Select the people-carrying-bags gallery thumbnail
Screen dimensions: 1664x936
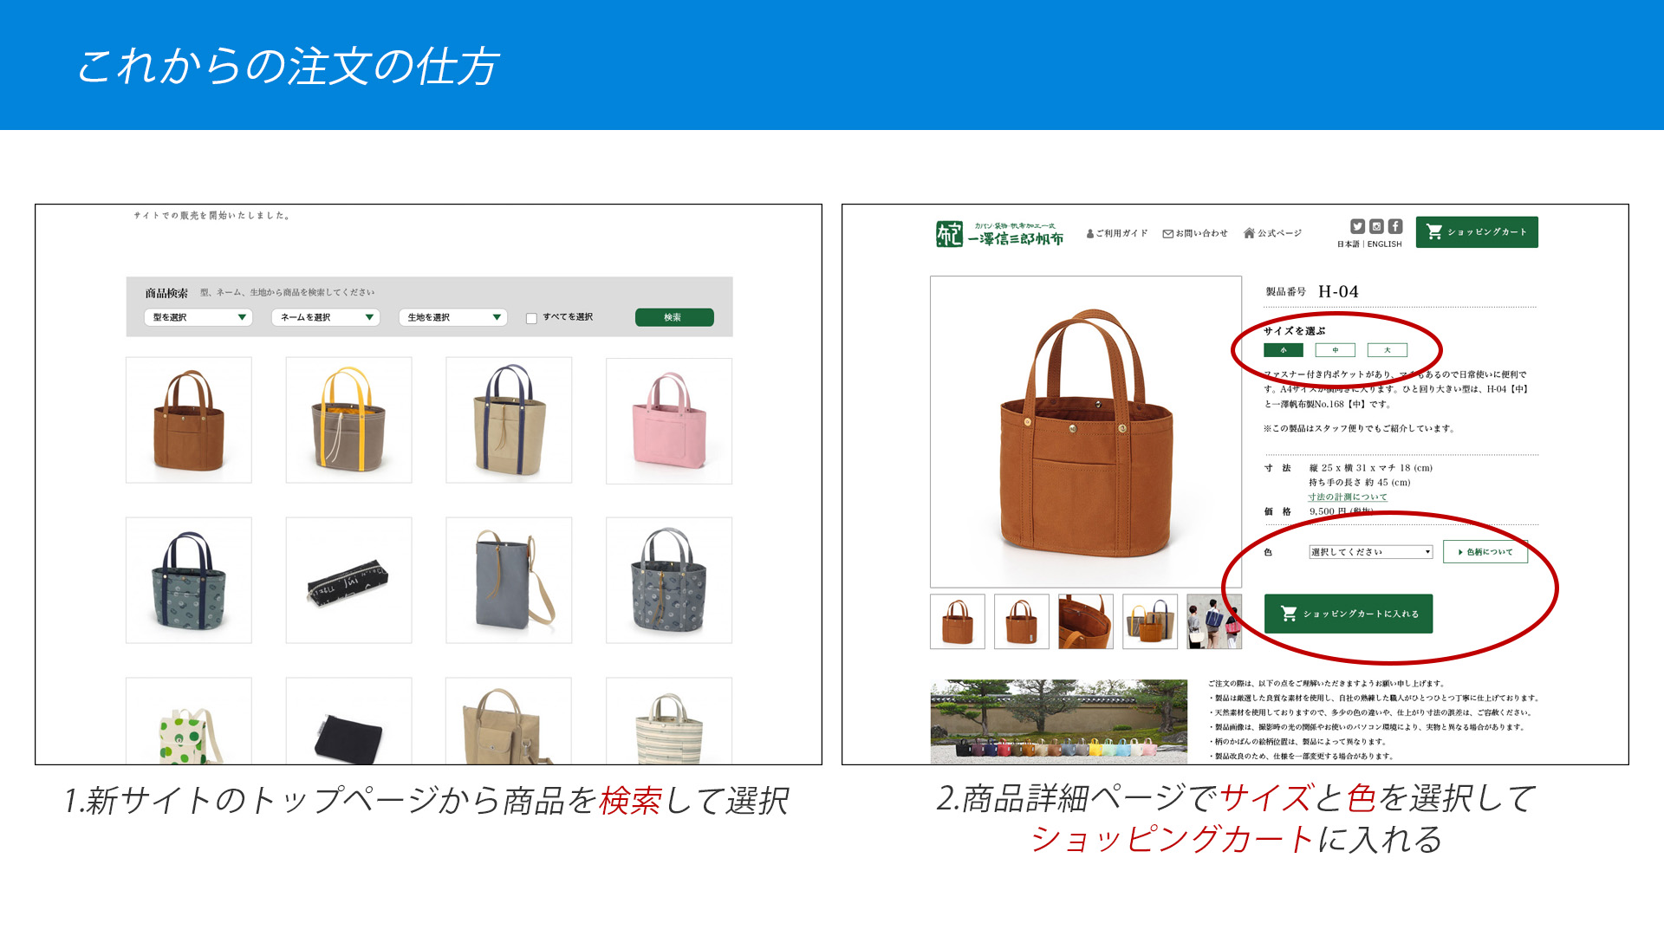(x=1214, y=621)
